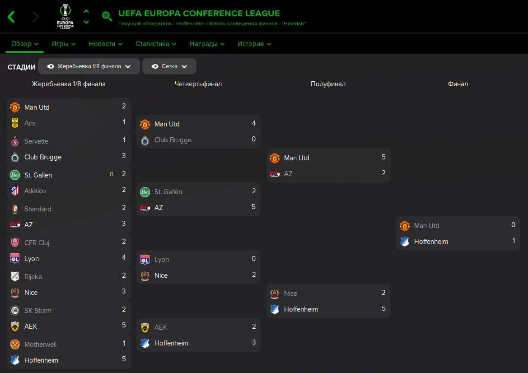The image size is (528, 373).
Task: Expand the Статистика menu
Action: [155, 44]
